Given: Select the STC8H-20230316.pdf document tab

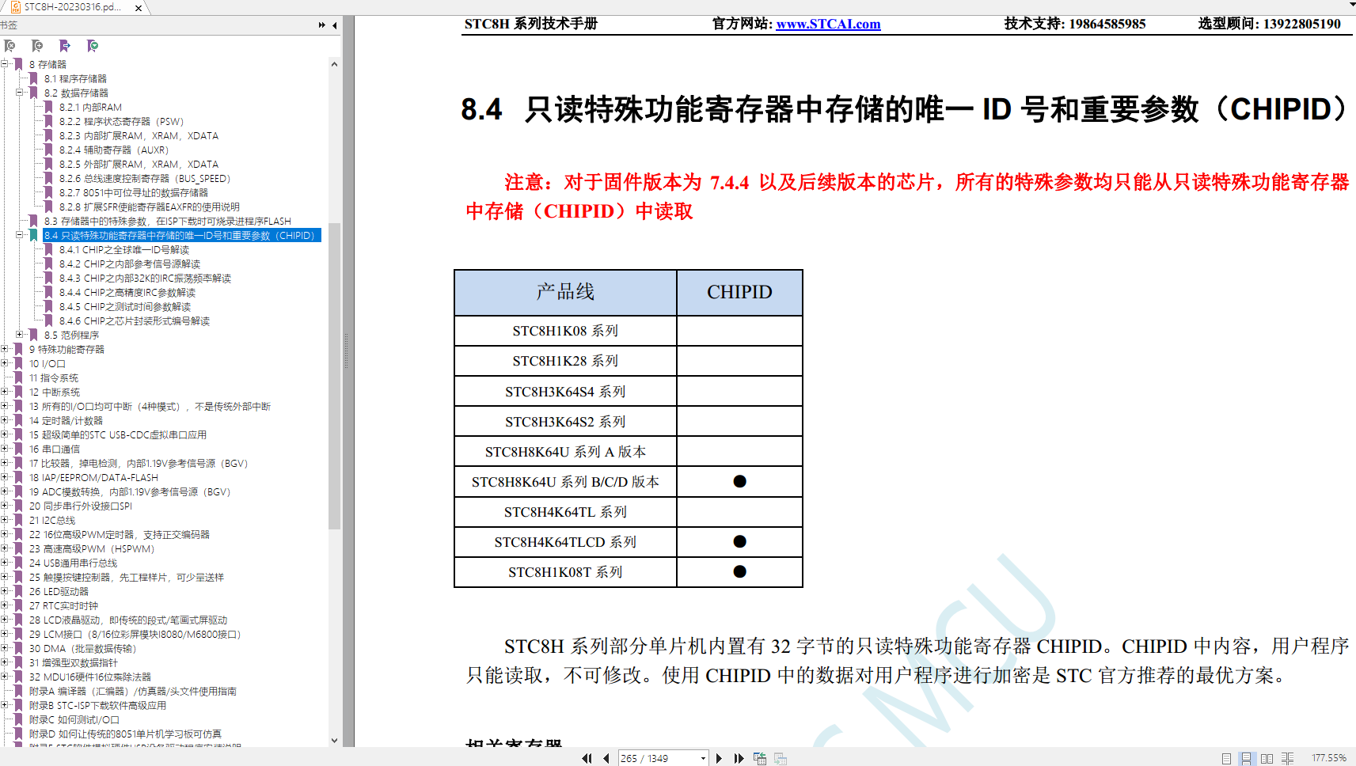Looking at the screenshot, I should point(72,7).
